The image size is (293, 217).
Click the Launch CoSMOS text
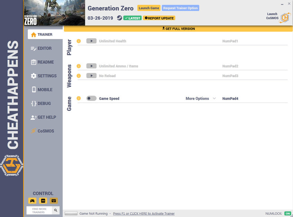click(x=272, y=16)
